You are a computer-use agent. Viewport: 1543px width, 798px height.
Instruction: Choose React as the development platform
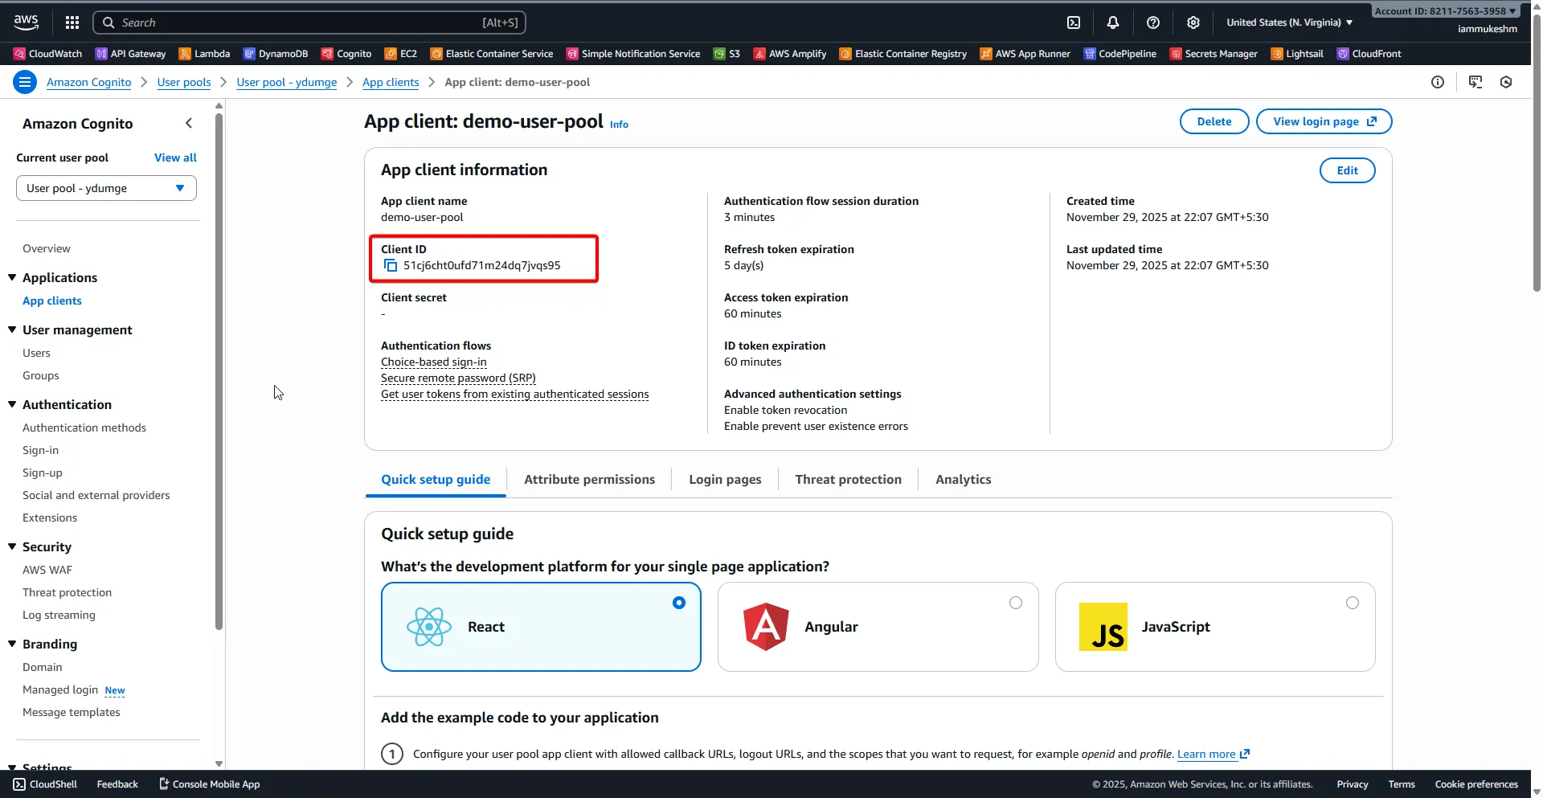tap(541, 627)
